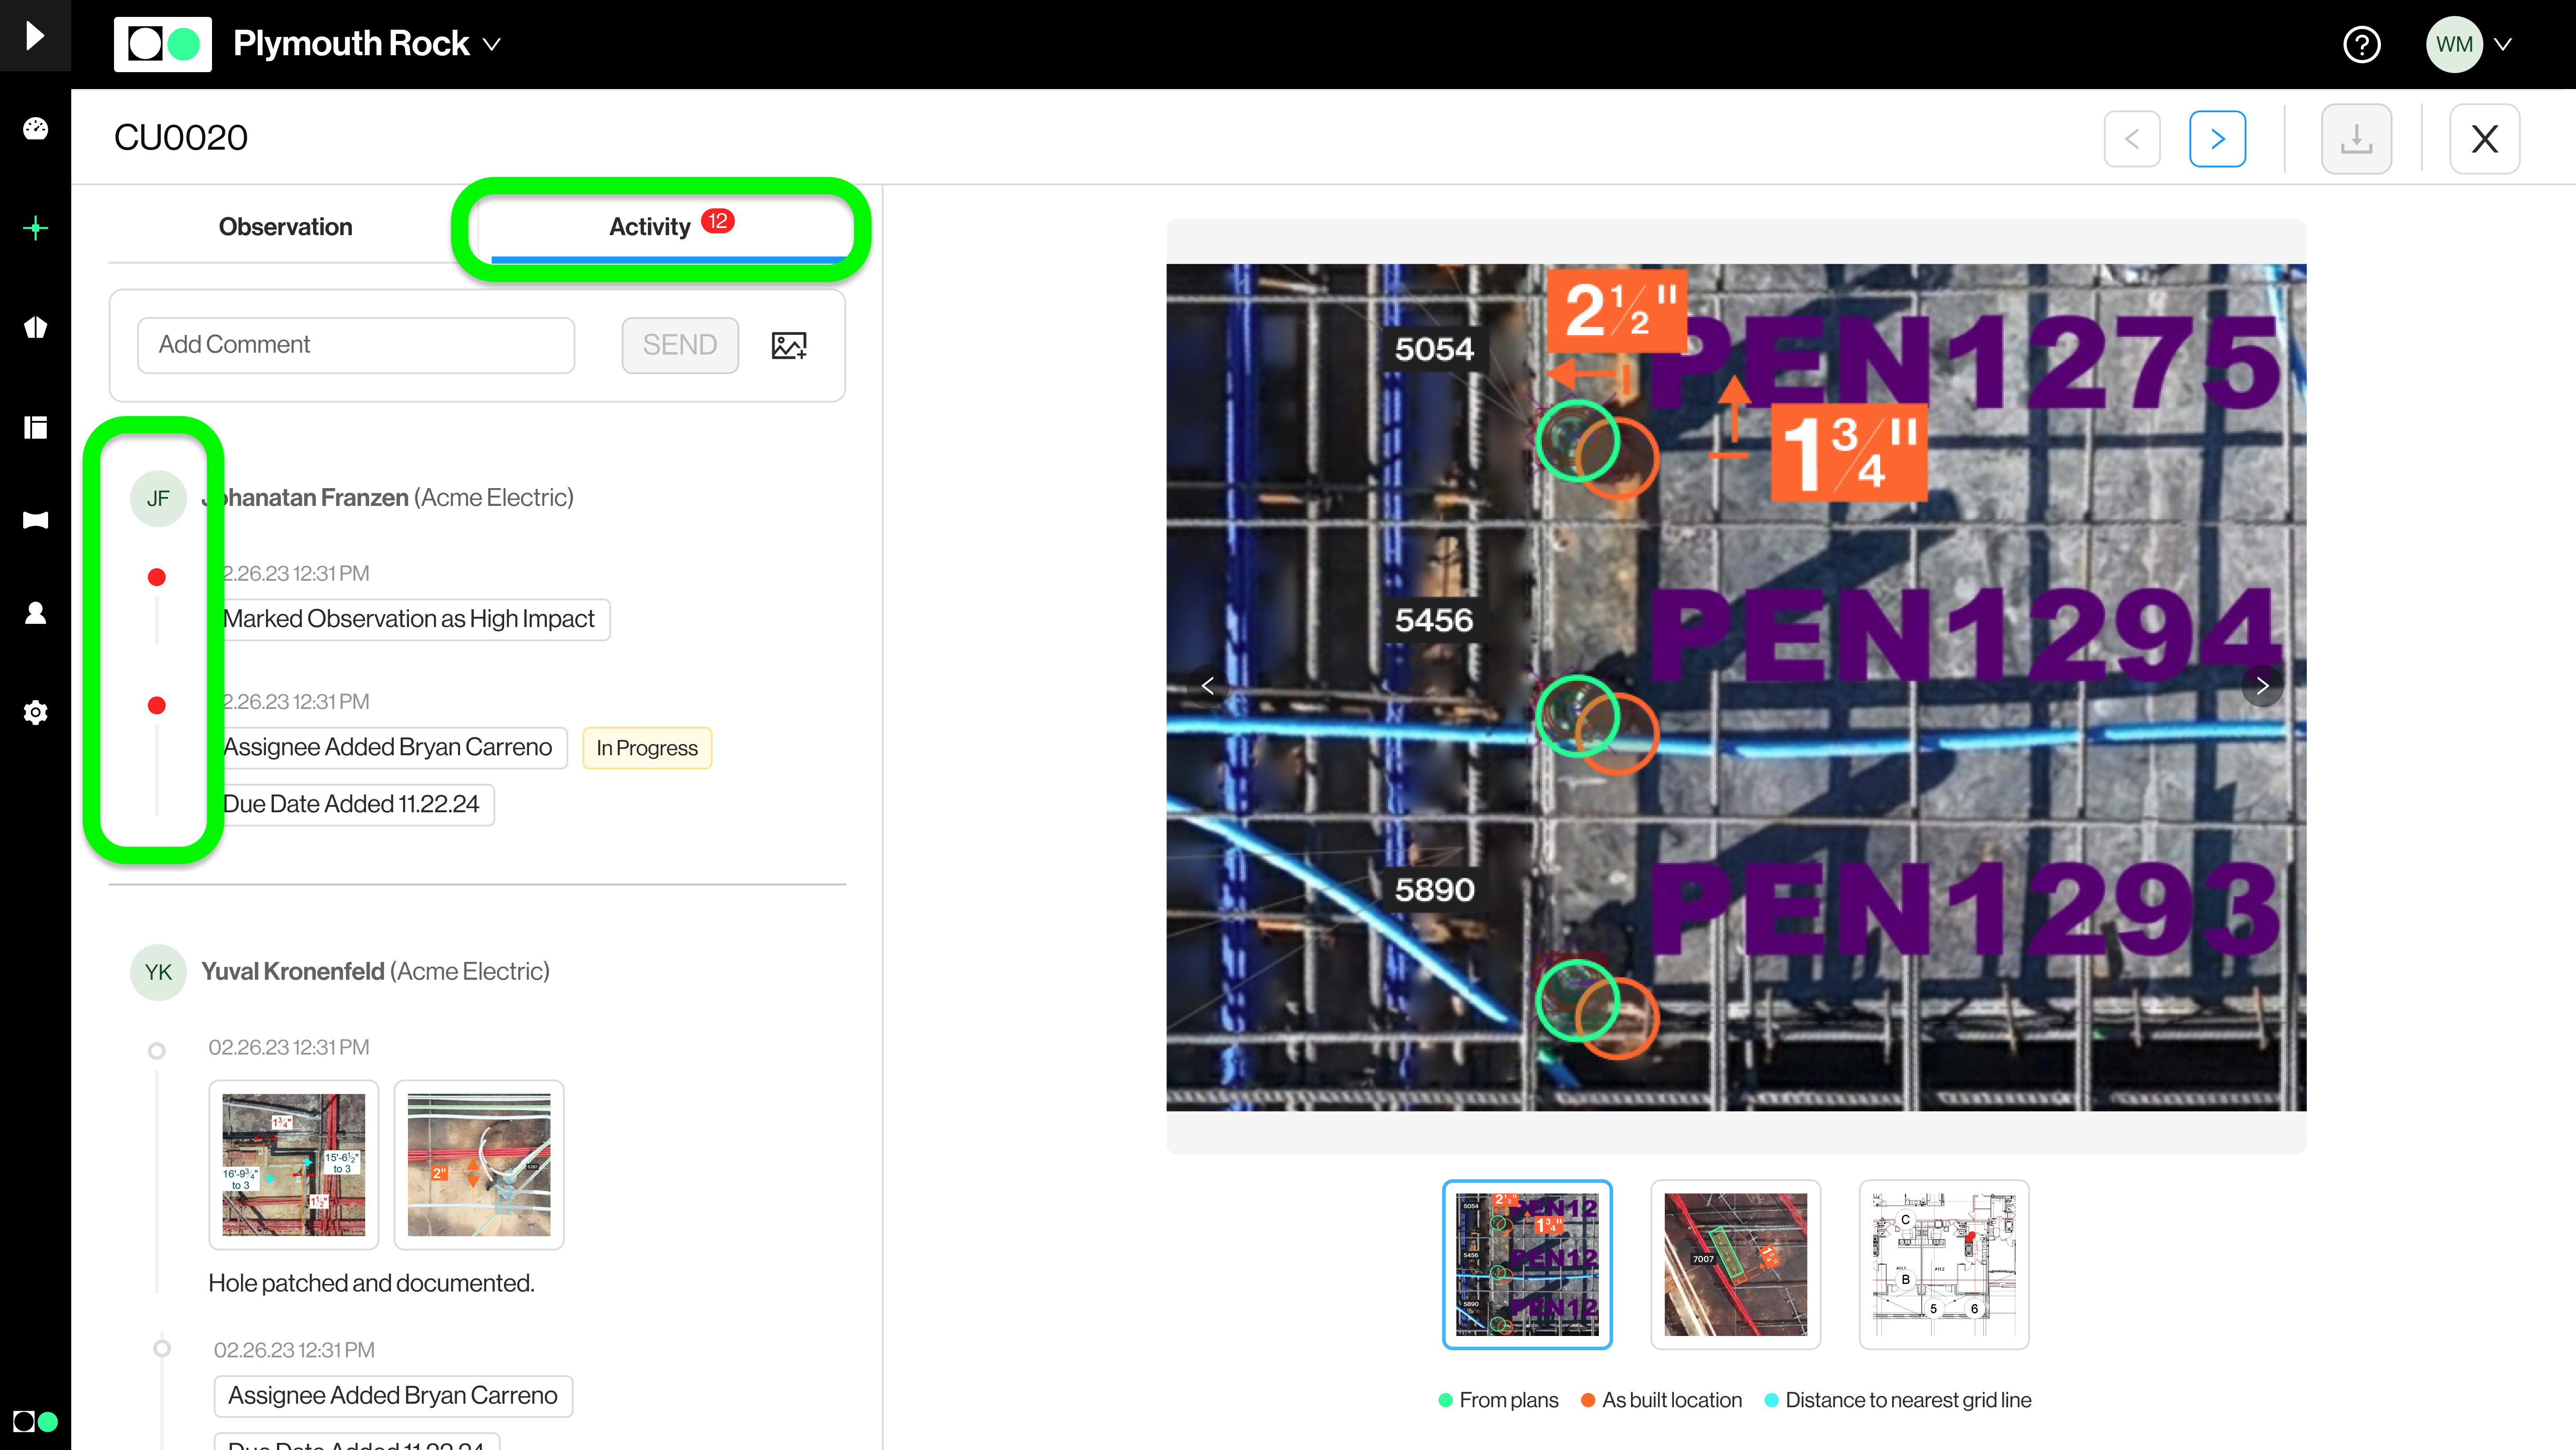Open the layout panel icon in sidebar

[35, 427]
